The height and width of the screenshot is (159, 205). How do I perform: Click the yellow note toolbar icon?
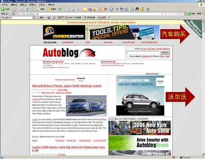pyautogui.click(x=85, y=9)
